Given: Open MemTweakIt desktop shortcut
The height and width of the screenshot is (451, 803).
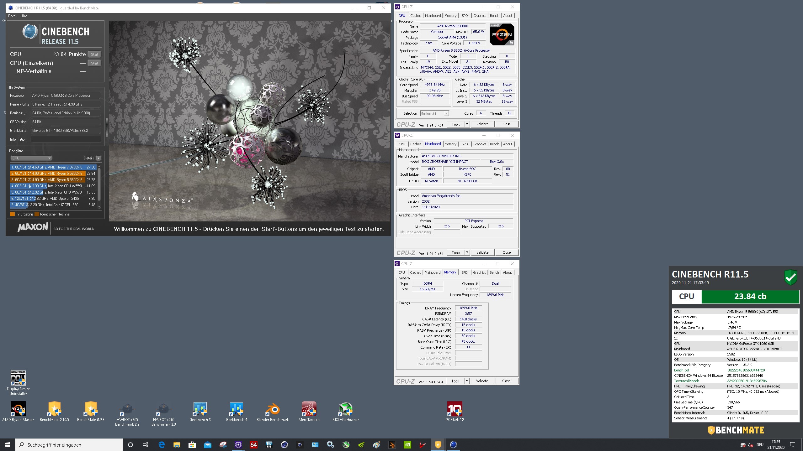Looking at the screenshot, I should pos(309,412).
